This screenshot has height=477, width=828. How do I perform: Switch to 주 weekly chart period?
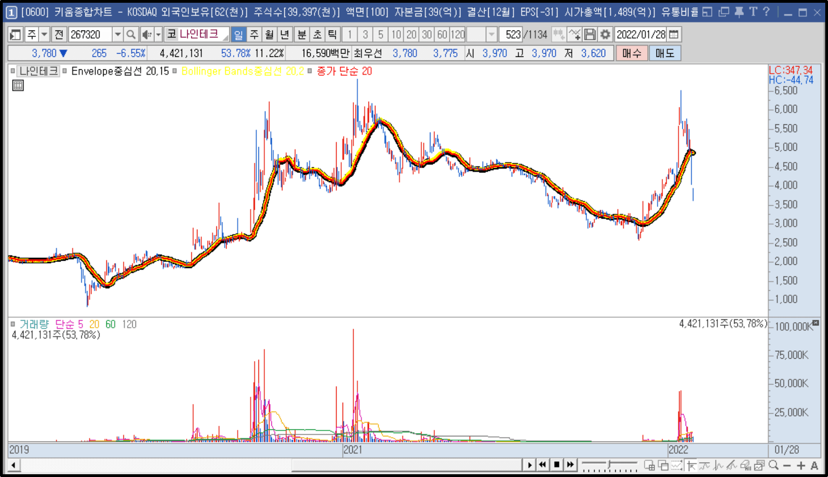point(254,35)
